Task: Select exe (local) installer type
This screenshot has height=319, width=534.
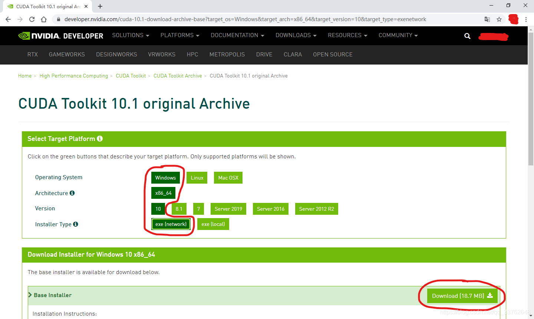Action: [x=213, y=224]
